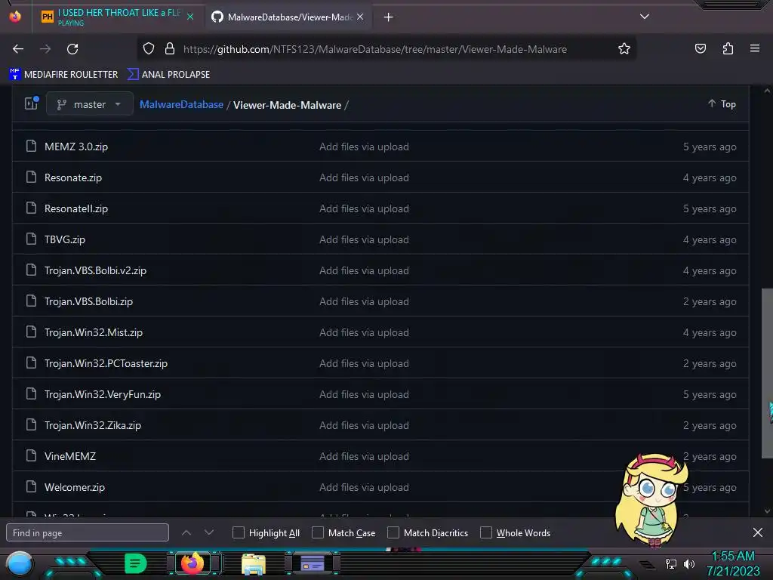The height and width of the screenshot is (580, 773).
Task: Enable Whole Words checkbox
Action: (486, 532)
